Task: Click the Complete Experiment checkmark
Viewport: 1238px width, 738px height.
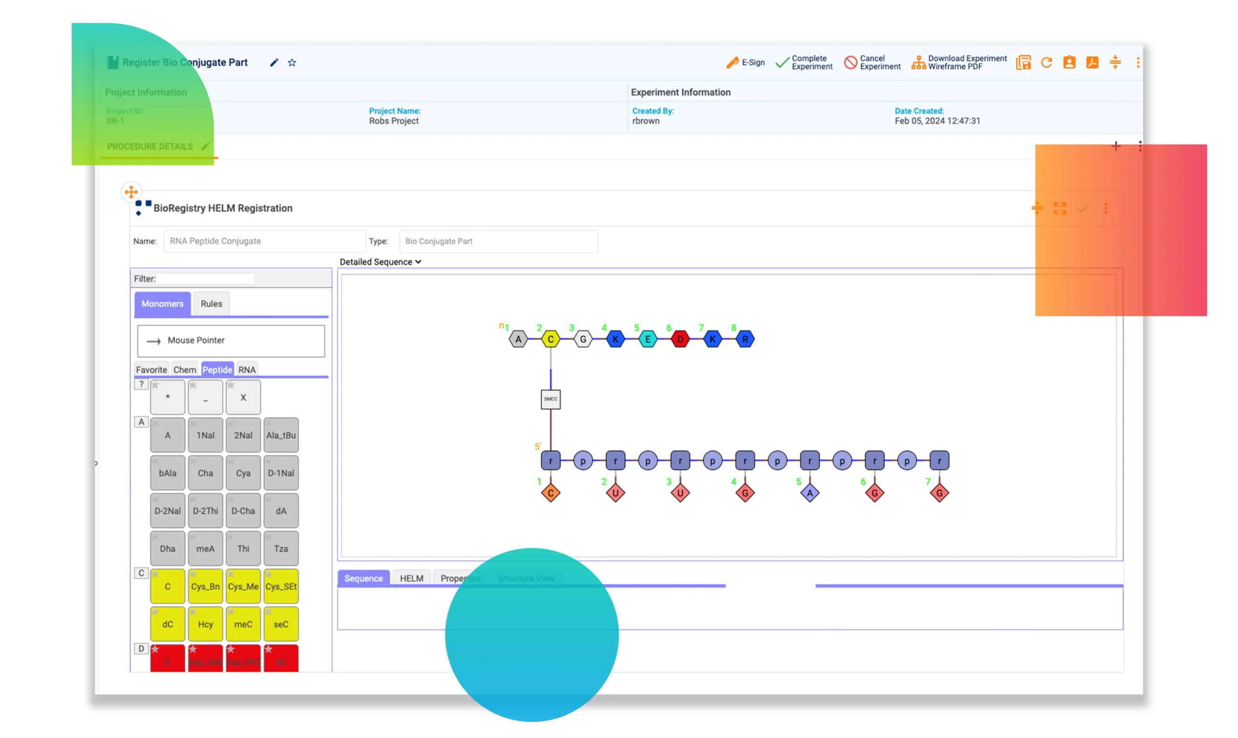Action: click(x=782, y=63)
